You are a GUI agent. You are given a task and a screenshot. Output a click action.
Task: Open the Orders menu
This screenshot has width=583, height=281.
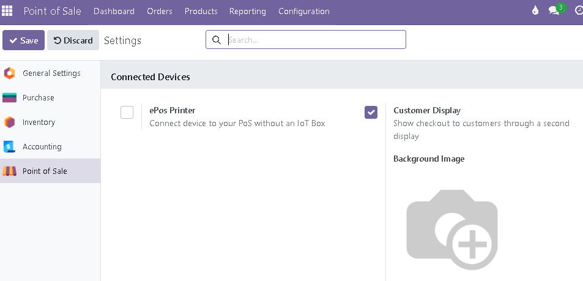160,11
